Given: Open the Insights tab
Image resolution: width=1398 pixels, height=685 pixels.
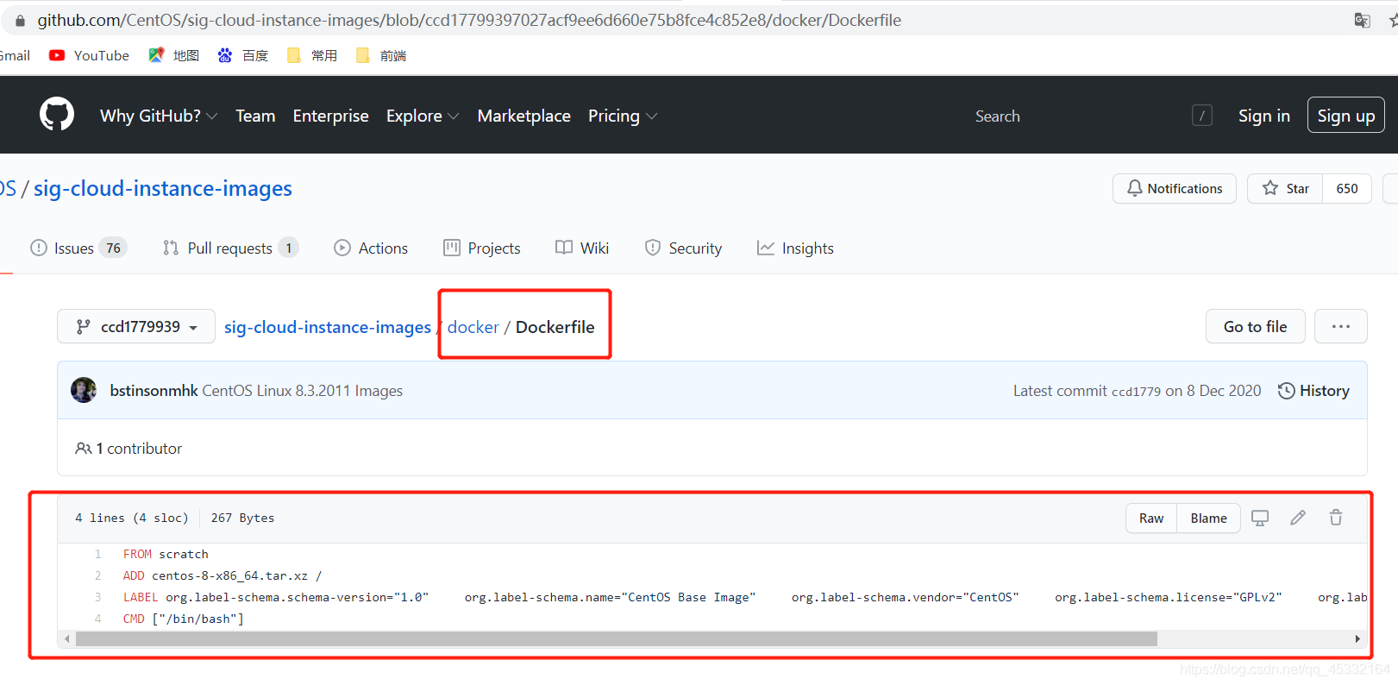Looking at the screenshot, I should tap(795, 248).
